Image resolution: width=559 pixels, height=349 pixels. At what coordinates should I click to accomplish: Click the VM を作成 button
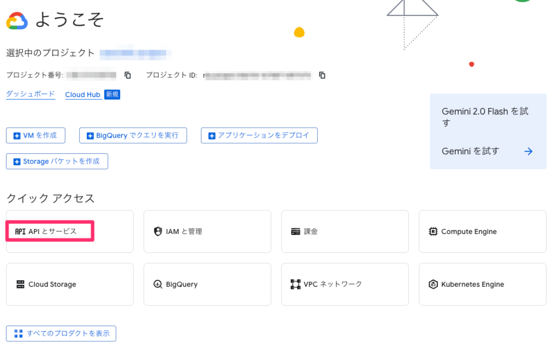click(x=35, y=135)
